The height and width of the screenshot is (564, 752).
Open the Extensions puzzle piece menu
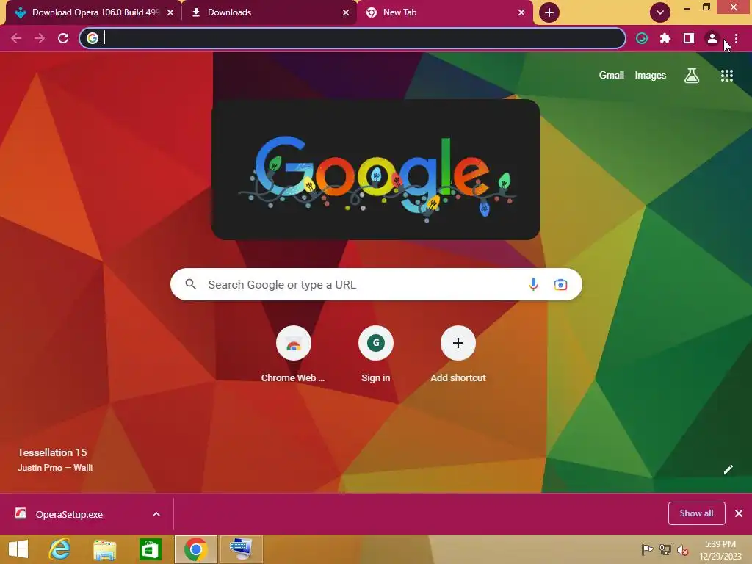pyautogui.click(x=665, y=38)
